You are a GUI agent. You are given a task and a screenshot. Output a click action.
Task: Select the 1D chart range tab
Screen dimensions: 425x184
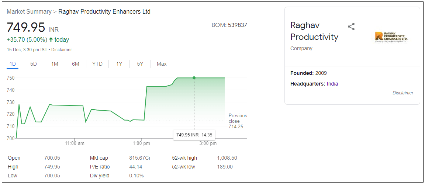tap(13, 64)
